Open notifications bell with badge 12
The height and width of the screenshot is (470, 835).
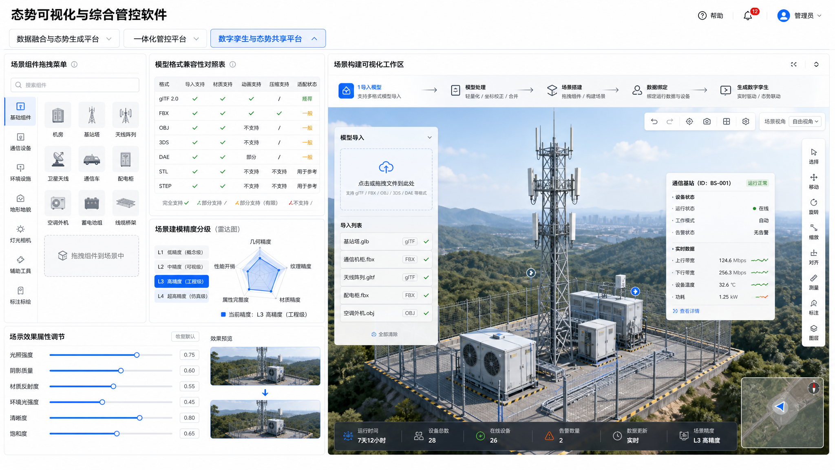pyautogui.click(x=748, y=16)
